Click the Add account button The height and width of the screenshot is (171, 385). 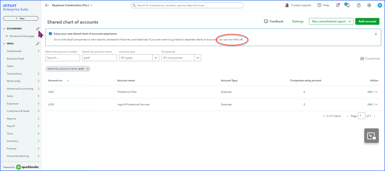click(x=367, y=21)
